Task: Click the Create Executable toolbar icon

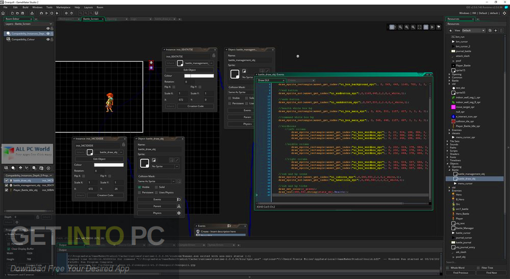Action: 32,13
